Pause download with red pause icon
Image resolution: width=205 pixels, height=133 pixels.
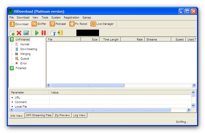tap(44, 33)
